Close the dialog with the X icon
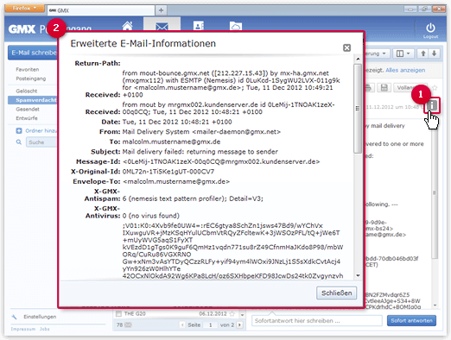The width and height of the screenshot is (451, 340). [346, 47]
